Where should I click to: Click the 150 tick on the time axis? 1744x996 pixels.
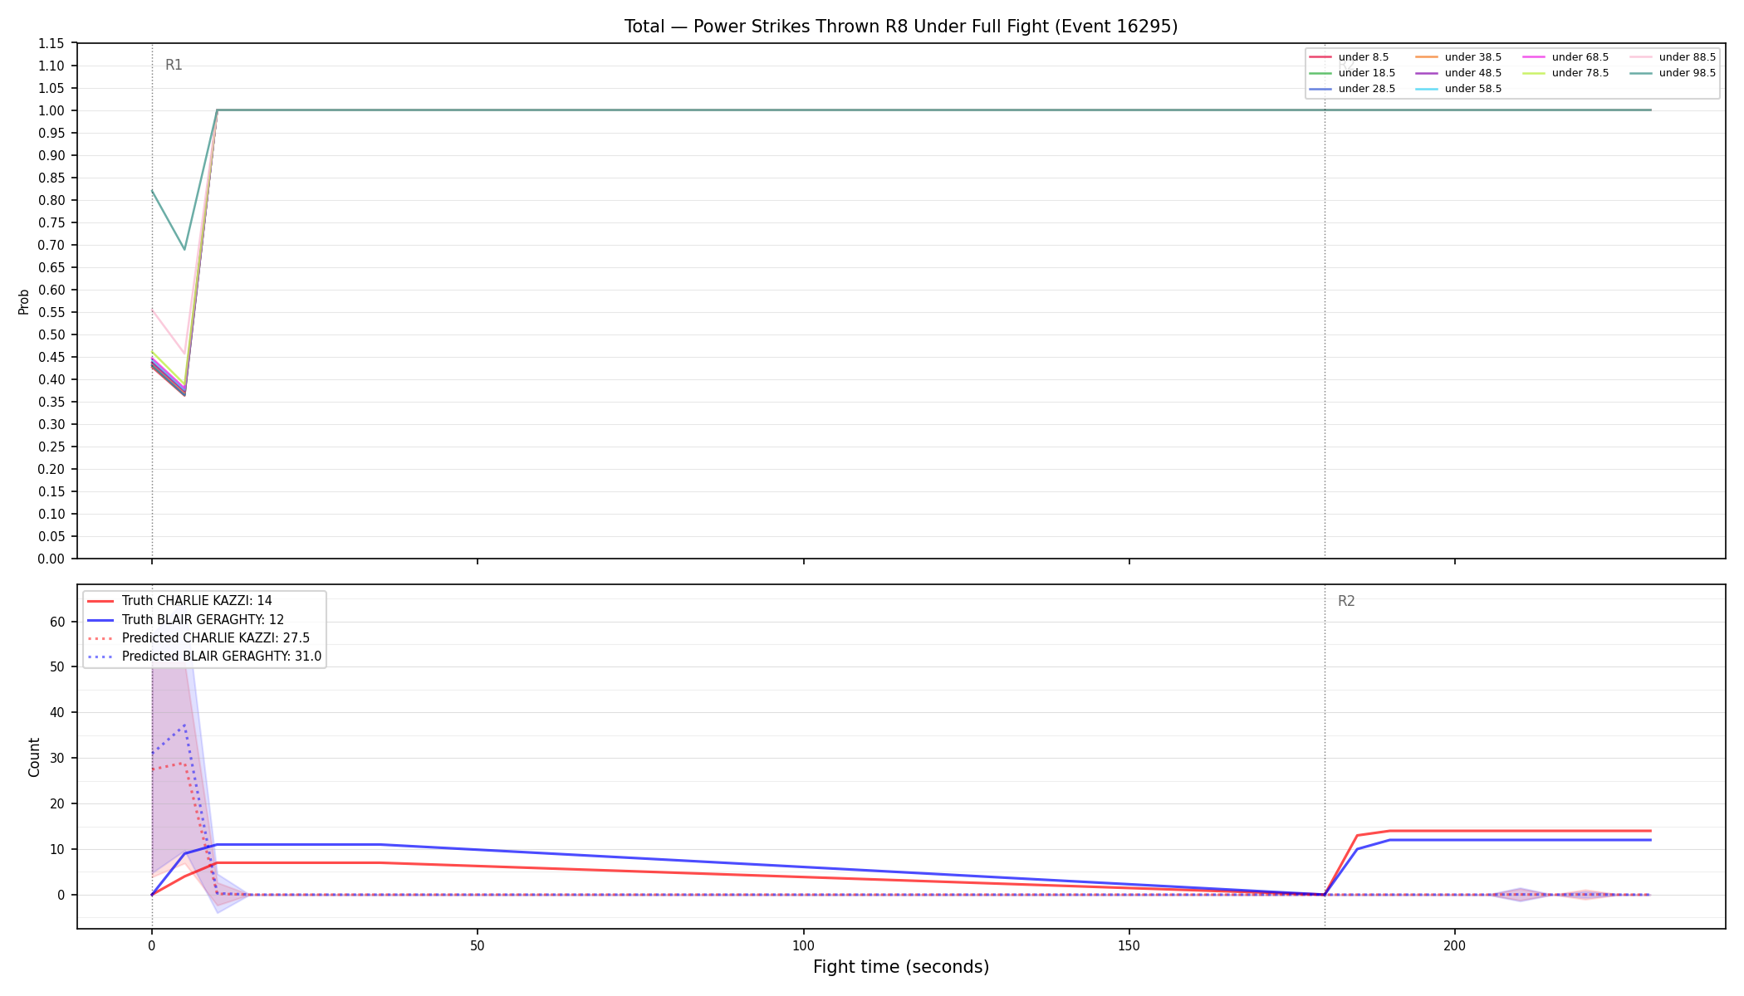coord(1129,945)
